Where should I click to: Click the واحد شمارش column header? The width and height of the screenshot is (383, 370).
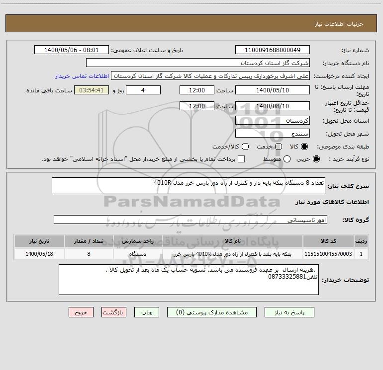click(138, 241)
